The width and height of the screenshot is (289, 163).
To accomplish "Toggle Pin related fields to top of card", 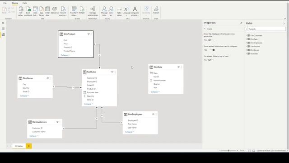I will 211,60.
